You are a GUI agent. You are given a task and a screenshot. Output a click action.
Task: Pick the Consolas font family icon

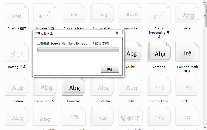pyautogui.click(x=74, y=86)
